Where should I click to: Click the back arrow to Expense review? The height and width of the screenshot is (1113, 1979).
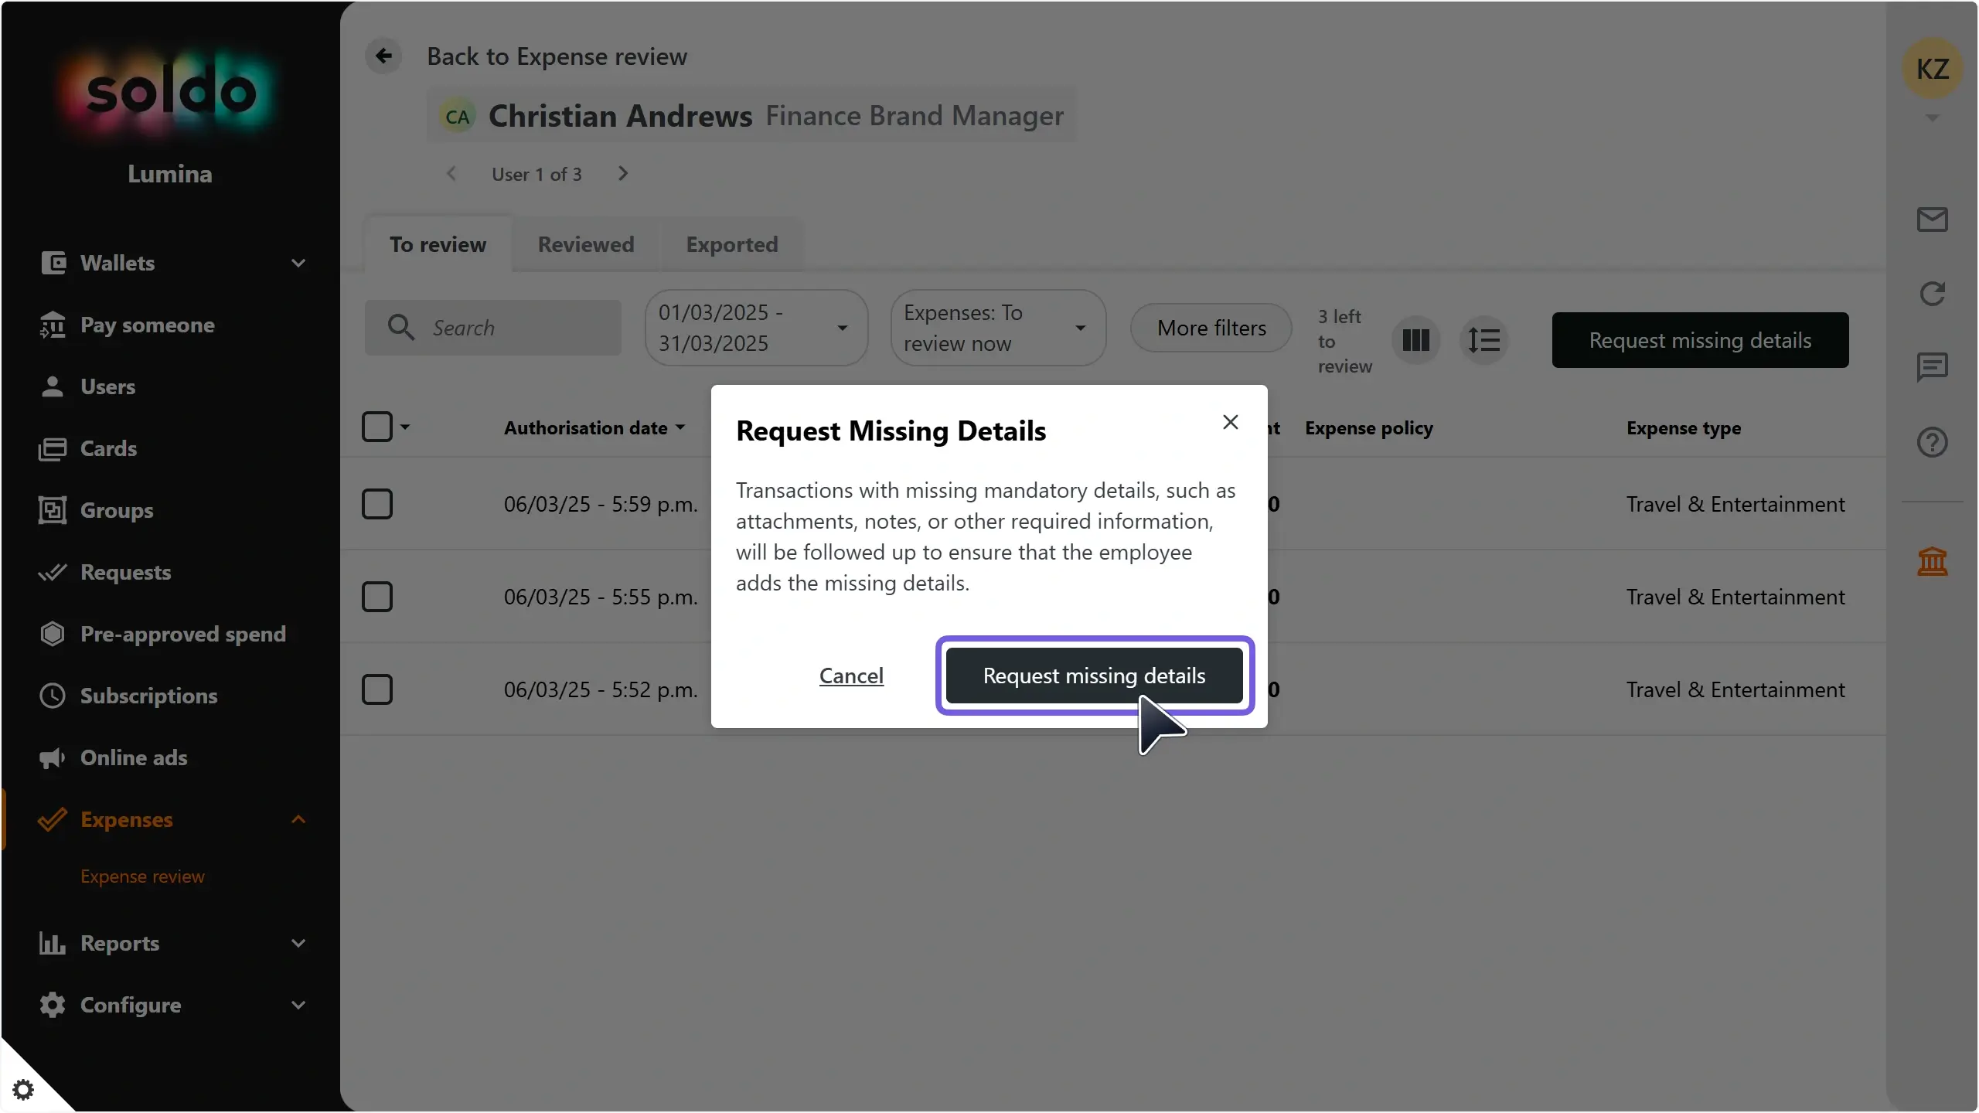383,56
